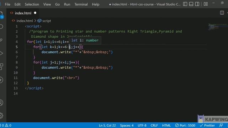
Task: Split the editor to the right
Action: (x=222, y=13)
